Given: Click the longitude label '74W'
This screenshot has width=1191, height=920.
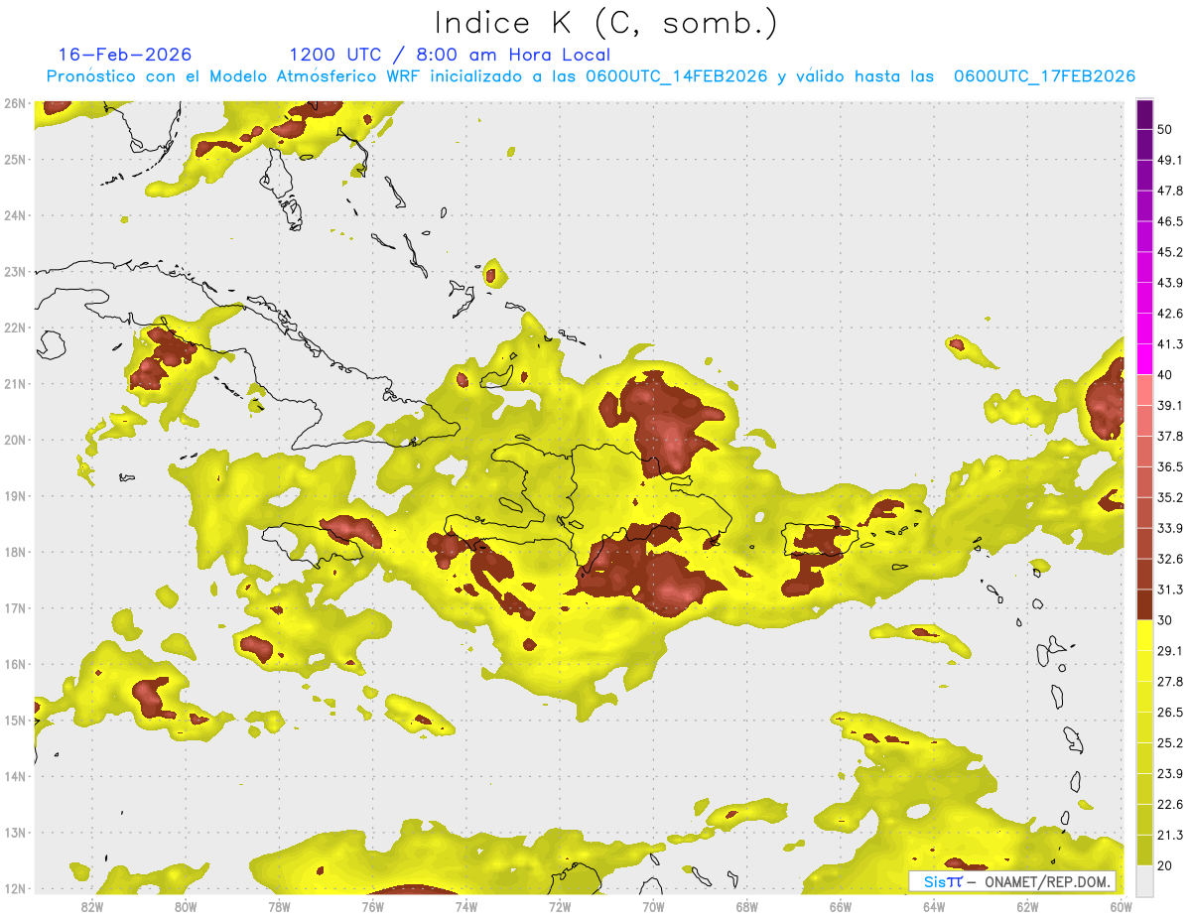Looking at the screenshot, I should pyautogui.click(x=465, y=906).
